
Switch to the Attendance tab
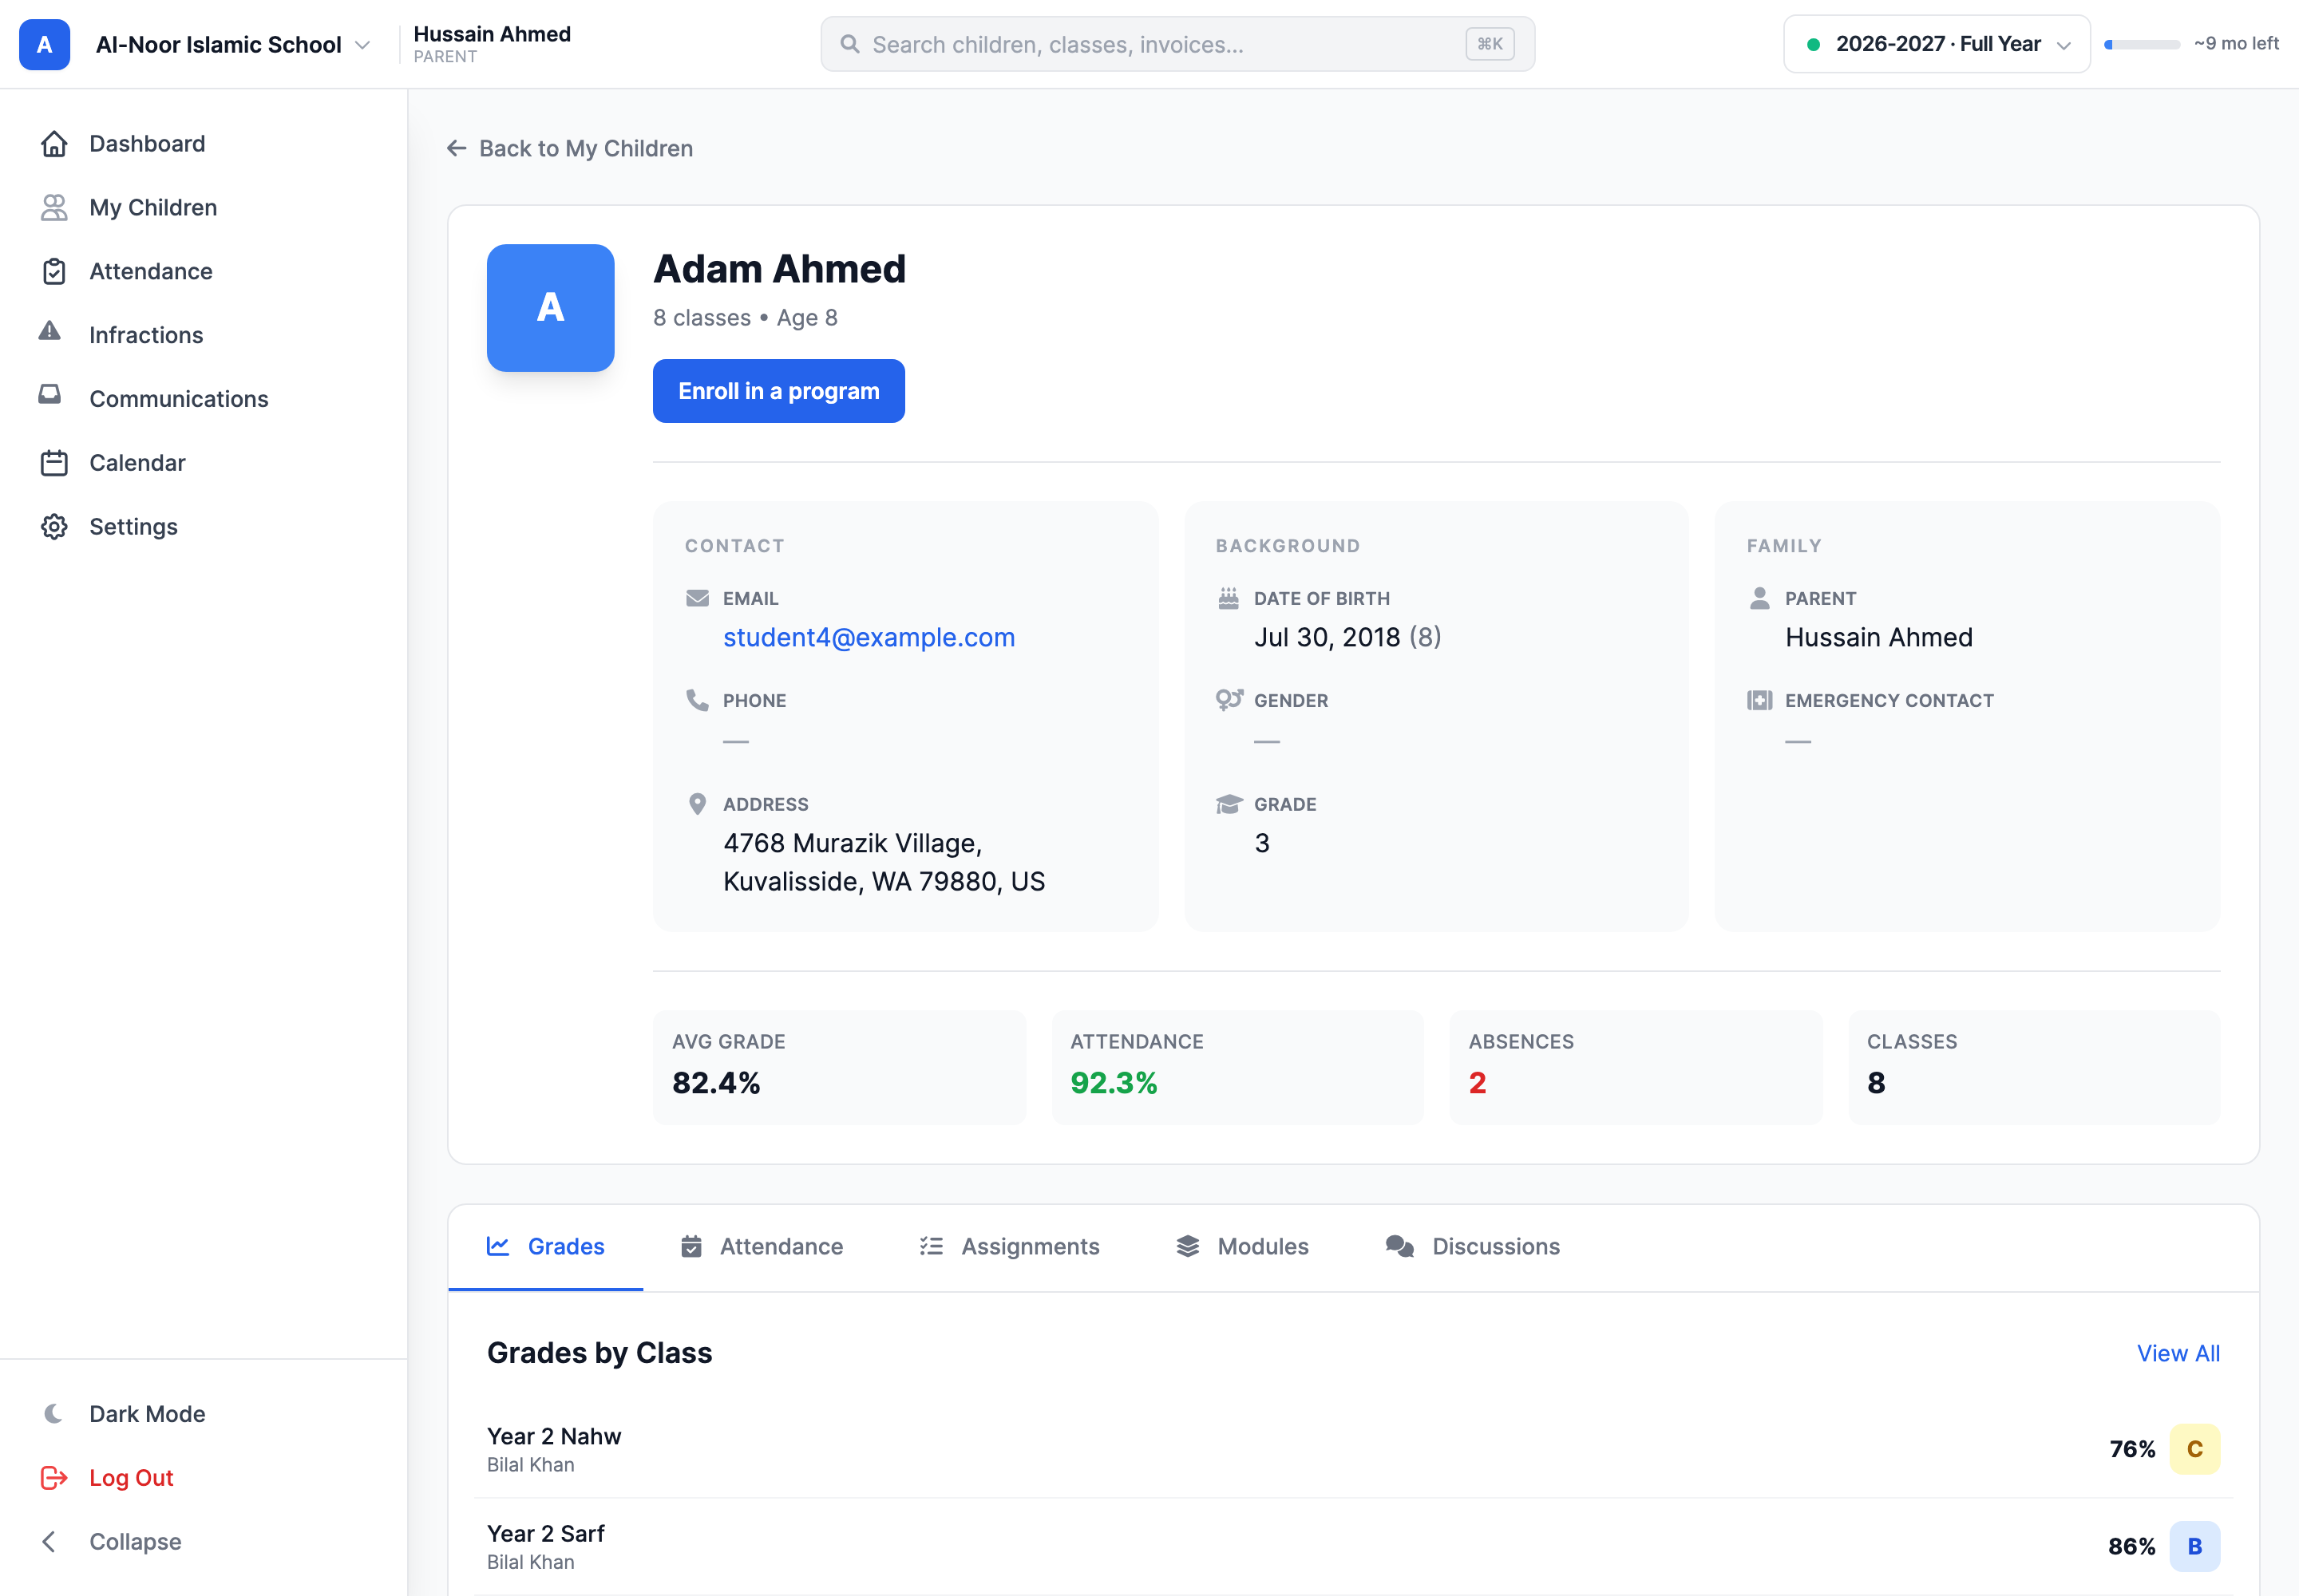point(762,1246)
